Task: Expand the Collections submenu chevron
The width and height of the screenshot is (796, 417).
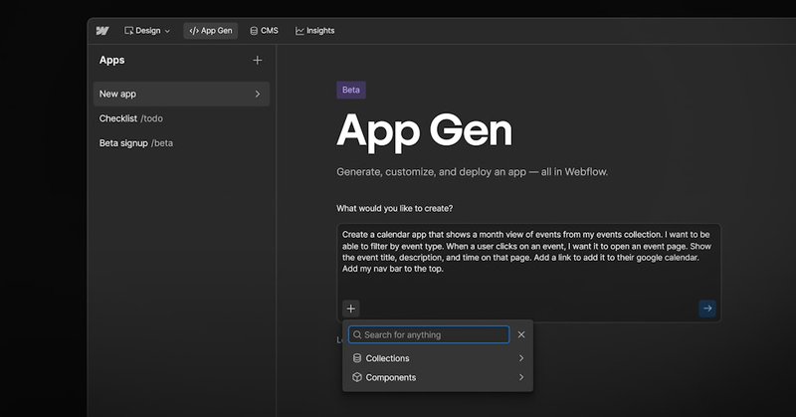Action: (521, 358)
